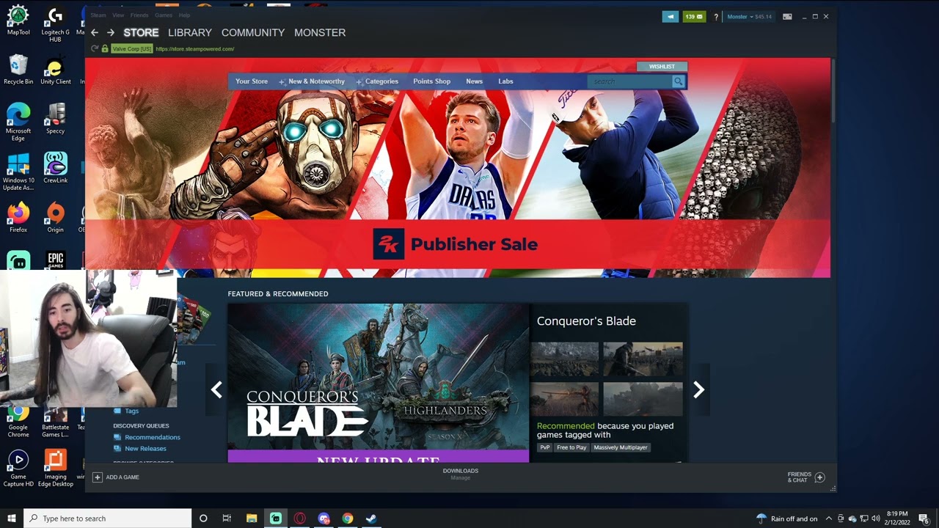This screenshot has height=528, width=939.
Task: Open the 139 notifications inbox
Action: [x=694, y=17]
